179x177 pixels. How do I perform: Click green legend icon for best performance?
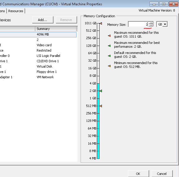click(109, 46)
